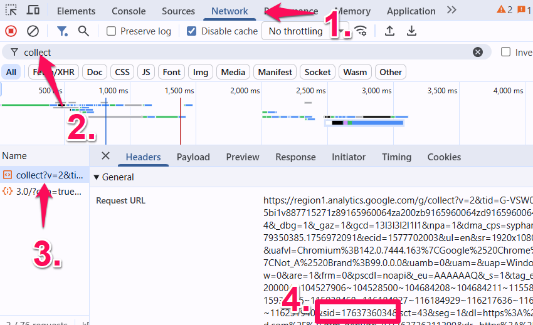
Task: Open network conditions wifi icon
Action: (361, 31)
